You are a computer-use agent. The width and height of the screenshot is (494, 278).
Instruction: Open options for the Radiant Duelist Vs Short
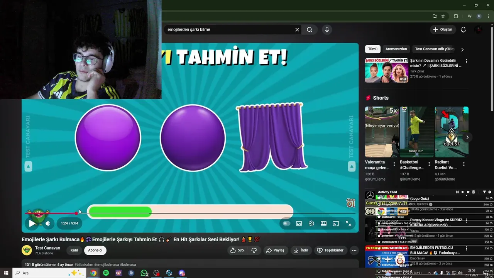[464, 164]
